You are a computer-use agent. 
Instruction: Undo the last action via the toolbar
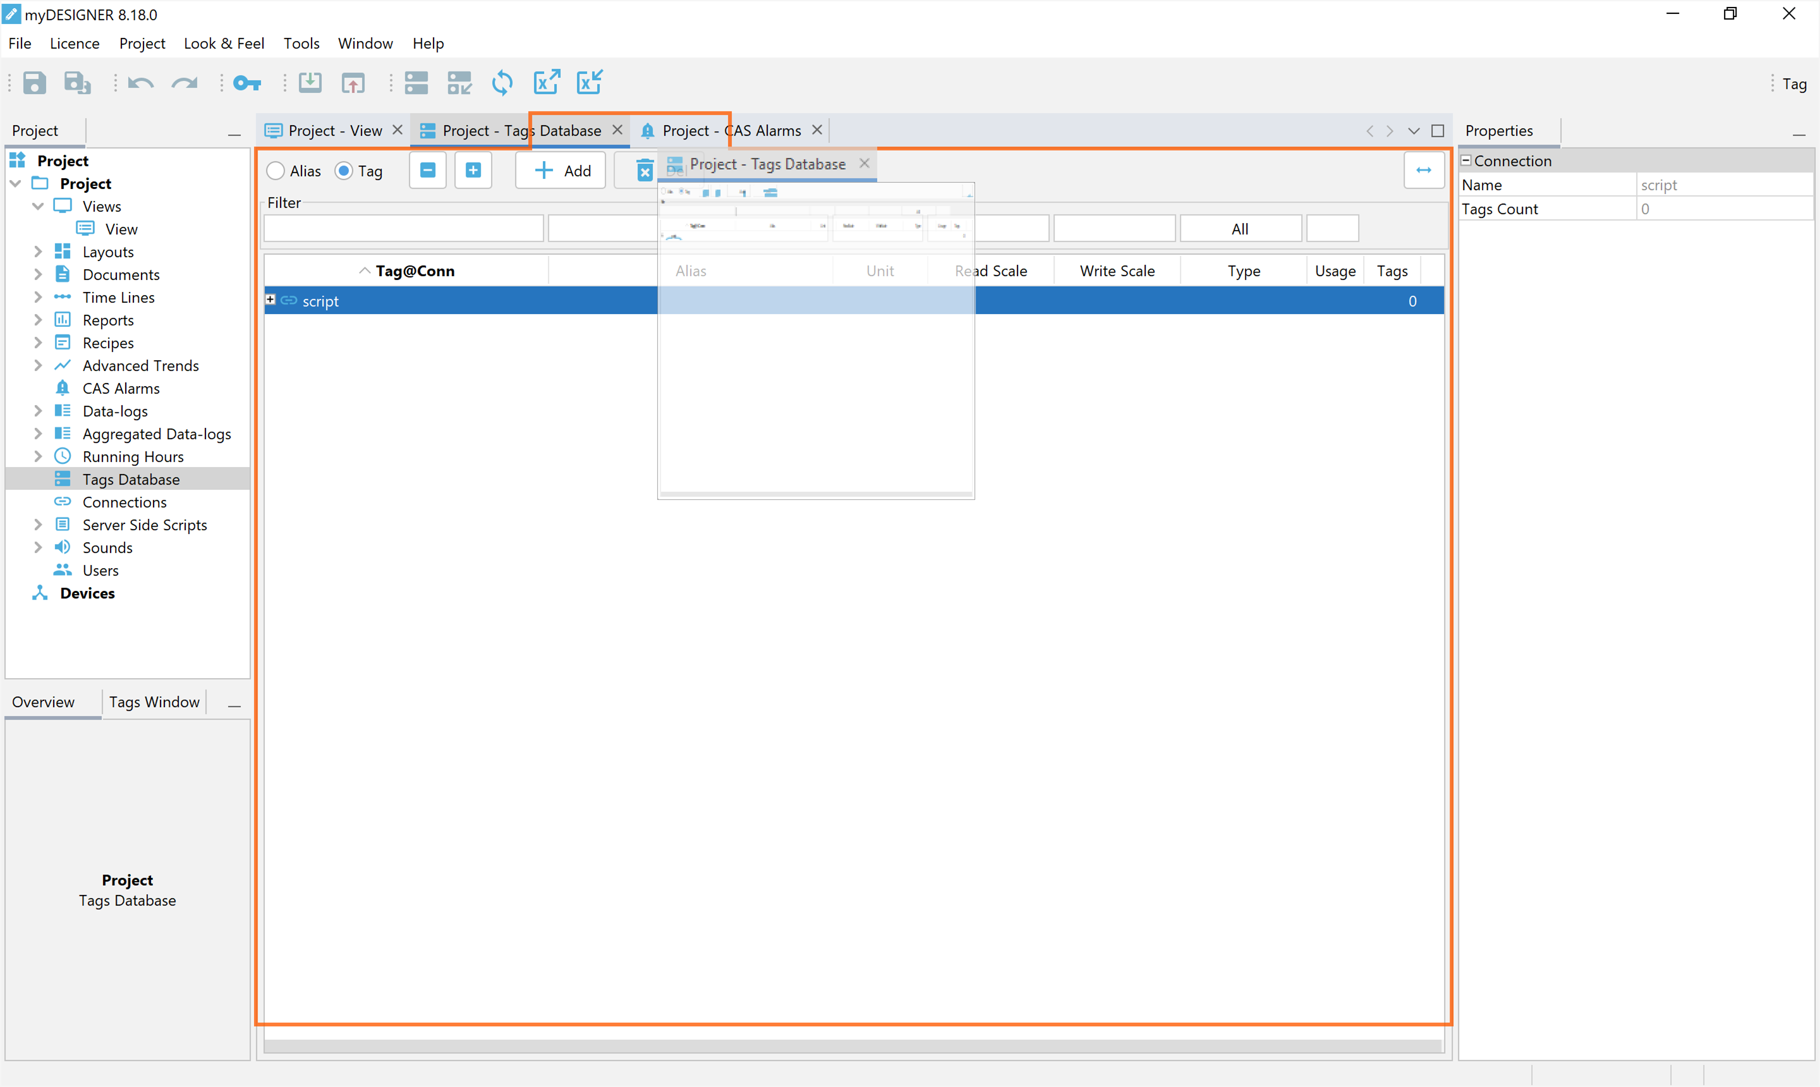click(x=141, y=83)
